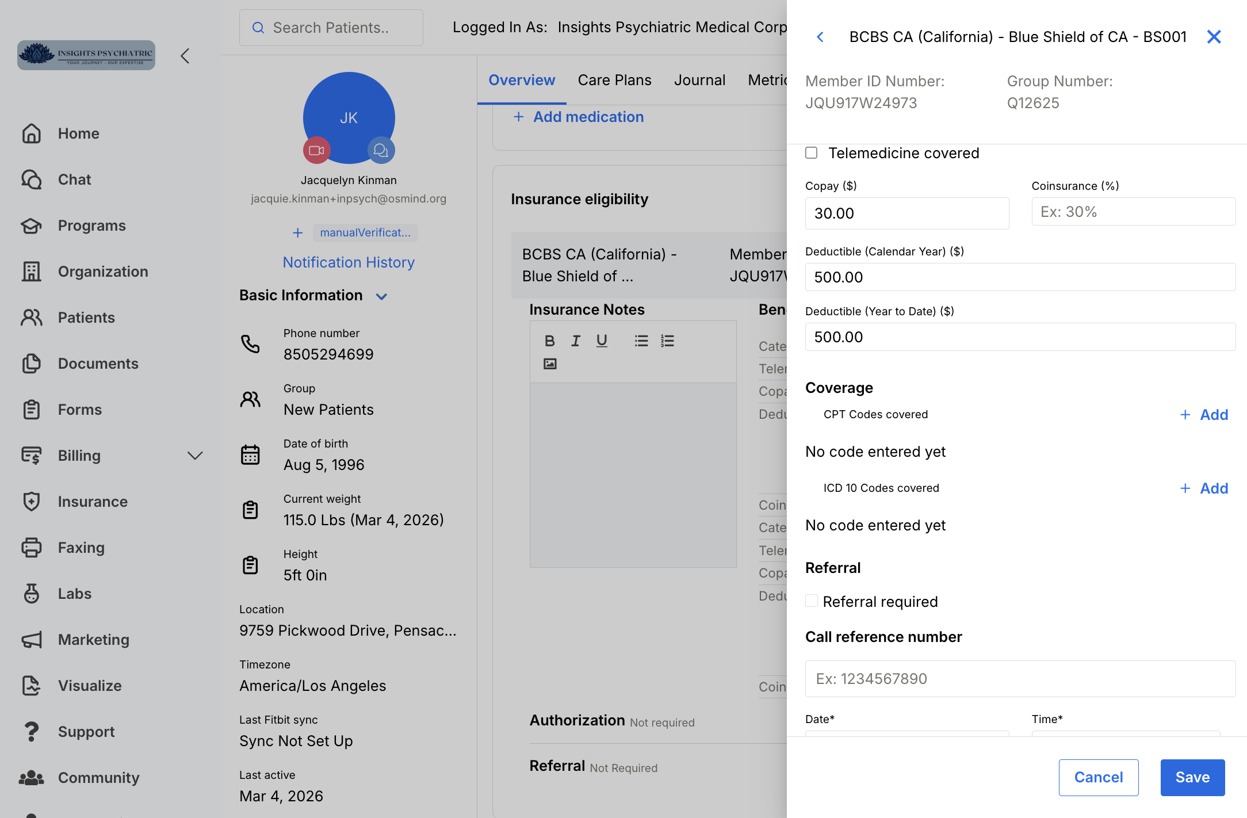Open patient chat bubble on avatar
1247x818 pixels.
pyautogui.click(x=381, y=150)
